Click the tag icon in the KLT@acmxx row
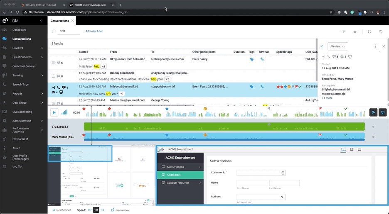This screenshot has width=389, height=214. click(251, 59)
